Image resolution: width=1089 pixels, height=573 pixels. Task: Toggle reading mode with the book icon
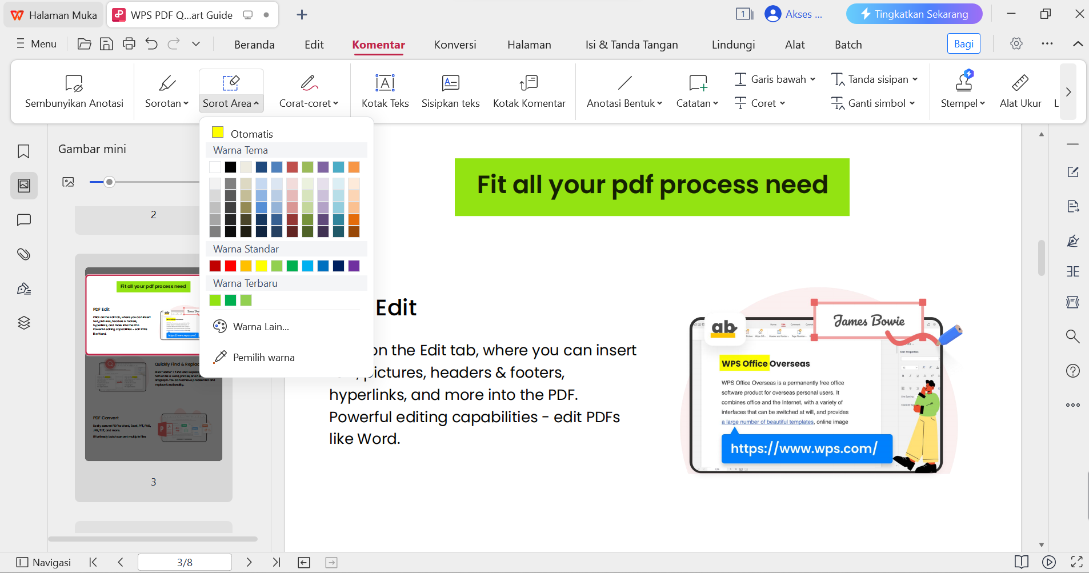click(1022, 562)
